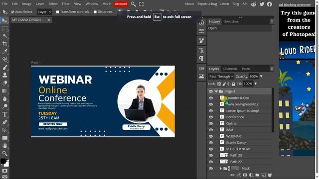Select the Brush tool
The height and width of the screenshot is (179, 319).
click(x=4, y=68)
